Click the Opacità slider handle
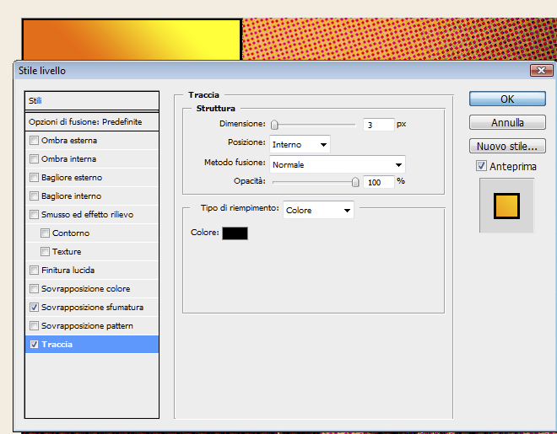 pyautogui.click(x=355, y=182)
